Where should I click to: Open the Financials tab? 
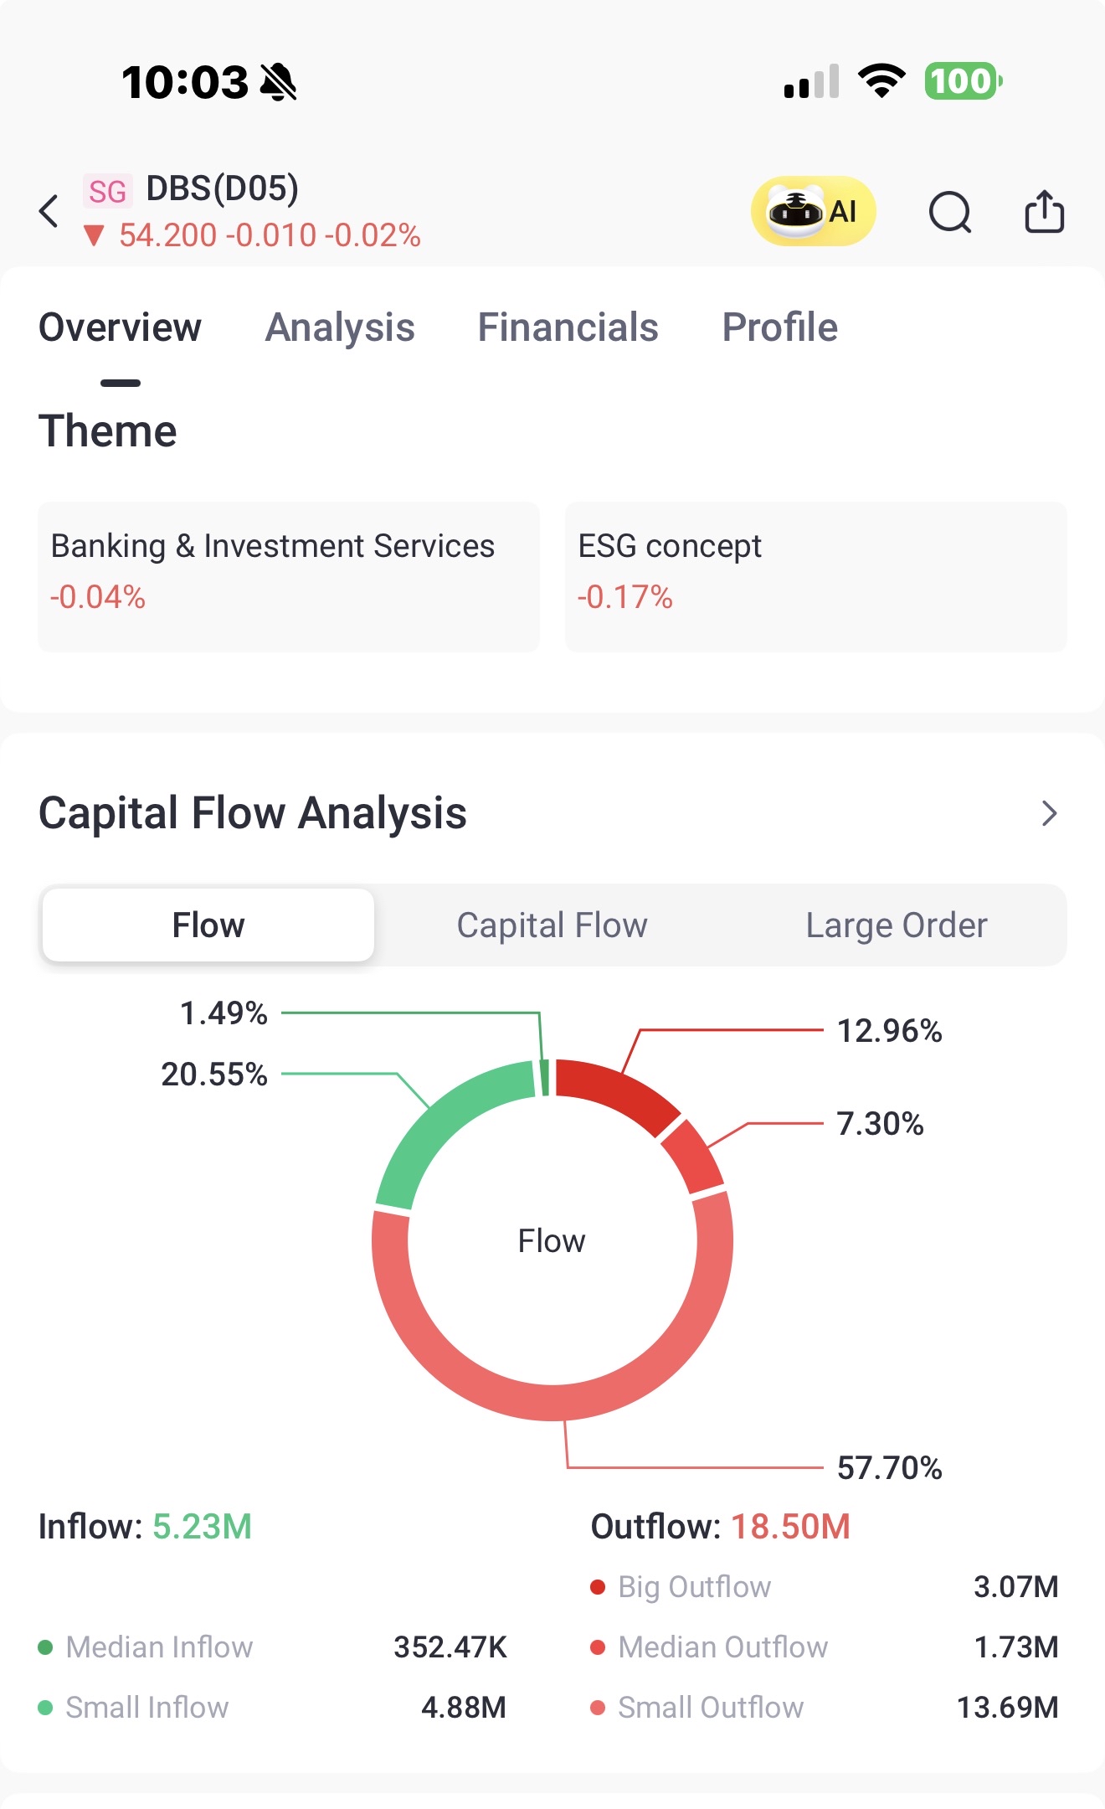568,327
